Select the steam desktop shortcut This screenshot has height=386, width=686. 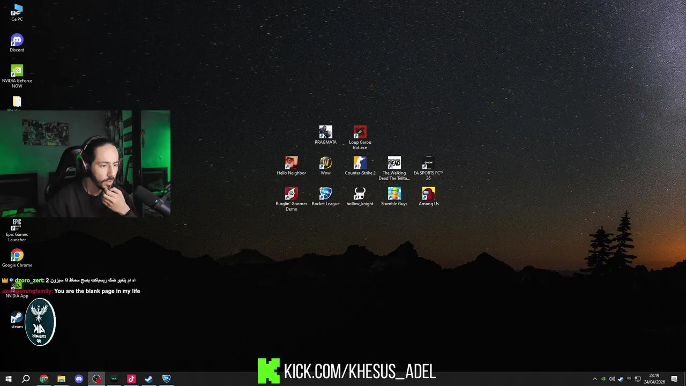tap(17, 320)
